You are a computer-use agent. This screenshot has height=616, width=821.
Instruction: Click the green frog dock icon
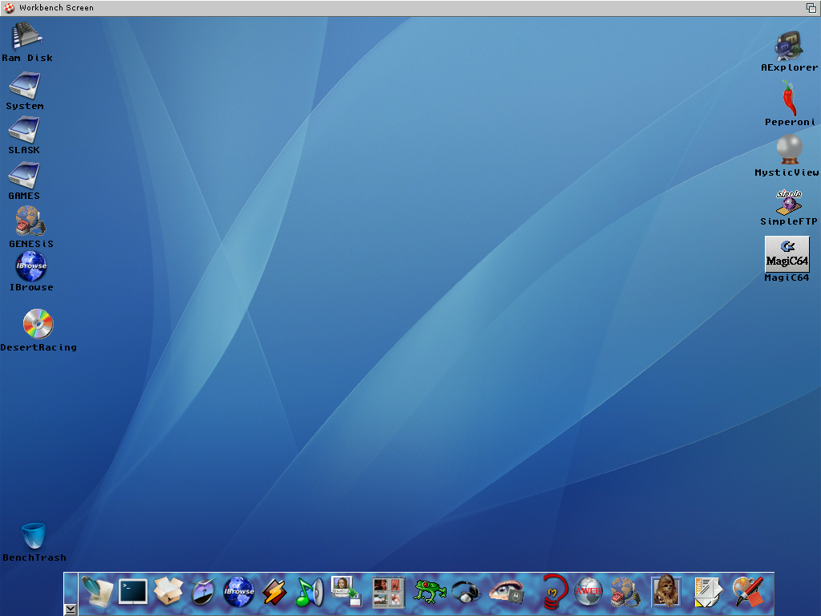tap(430, 592)
